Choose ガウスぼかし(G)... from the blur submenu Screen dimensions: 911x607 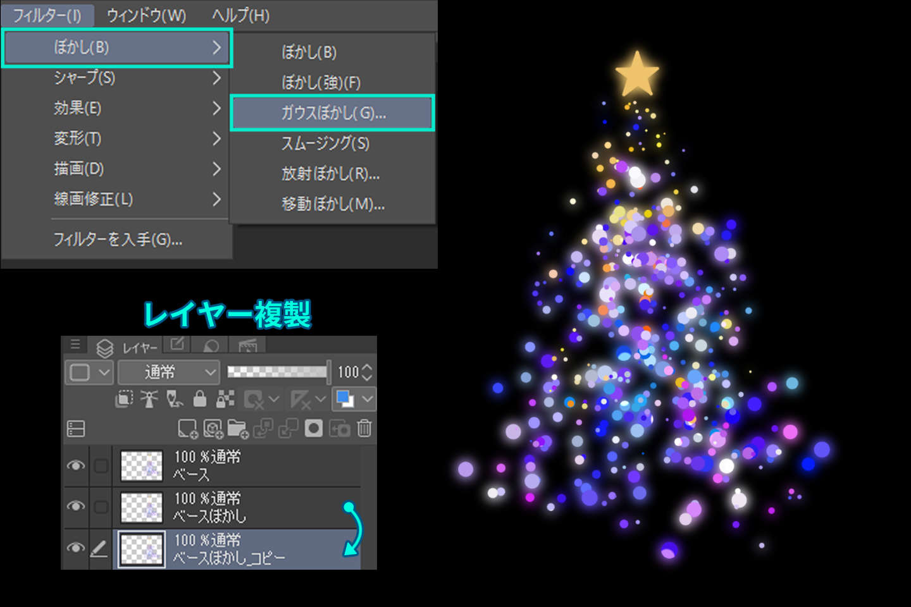coord(333,113)
